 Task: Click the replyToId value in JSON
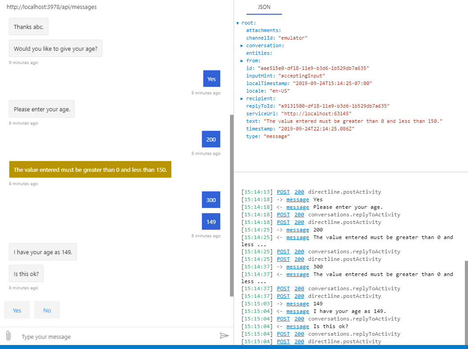point(334,106)
